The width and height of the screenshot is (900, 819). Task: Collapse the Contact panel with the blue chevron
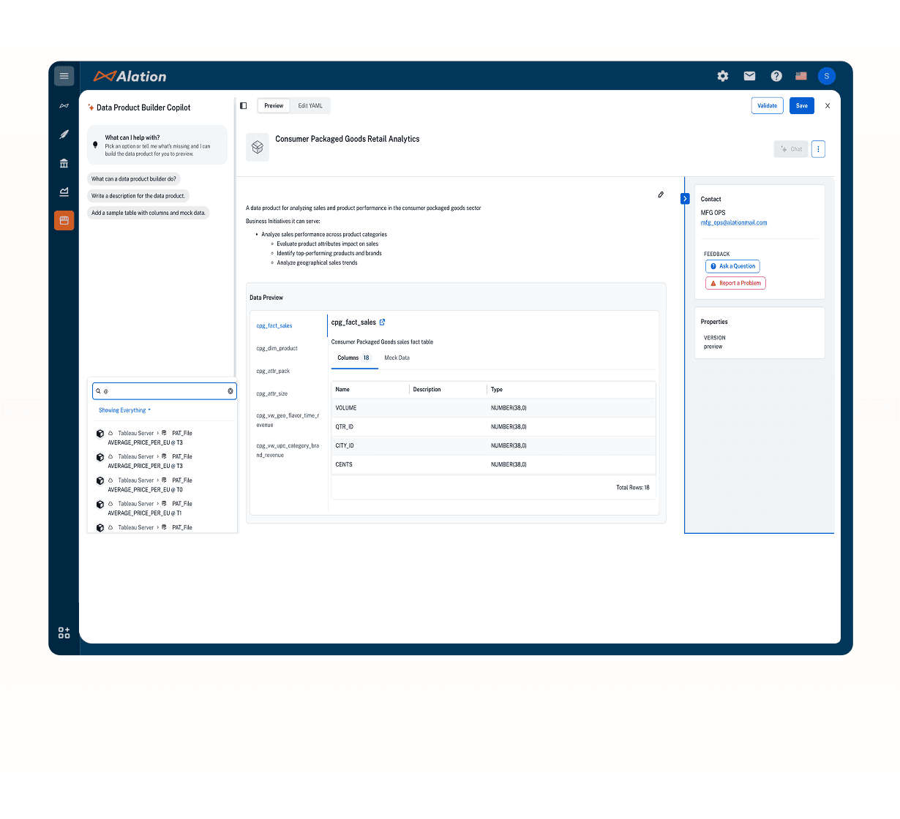685,198
